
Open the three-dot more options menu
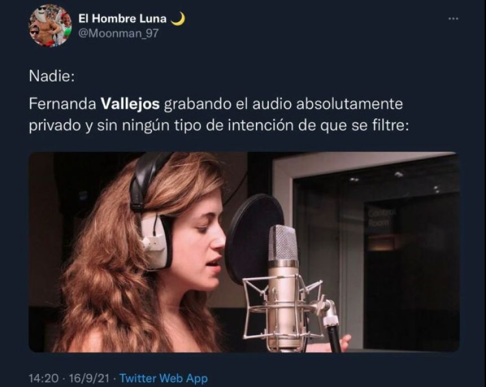coord(453,19)
